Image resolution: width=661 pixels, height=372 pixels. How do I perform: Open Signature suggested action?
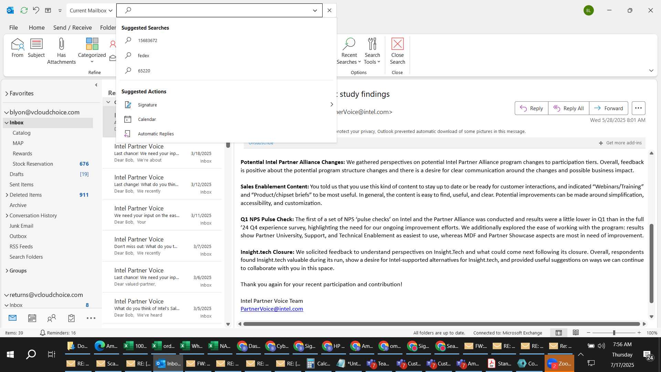tap(226, 105)
